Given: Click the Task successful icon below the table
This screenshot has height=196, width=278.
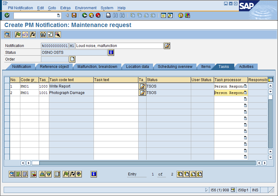Looking at the screenshot, I should coord(79,174).
